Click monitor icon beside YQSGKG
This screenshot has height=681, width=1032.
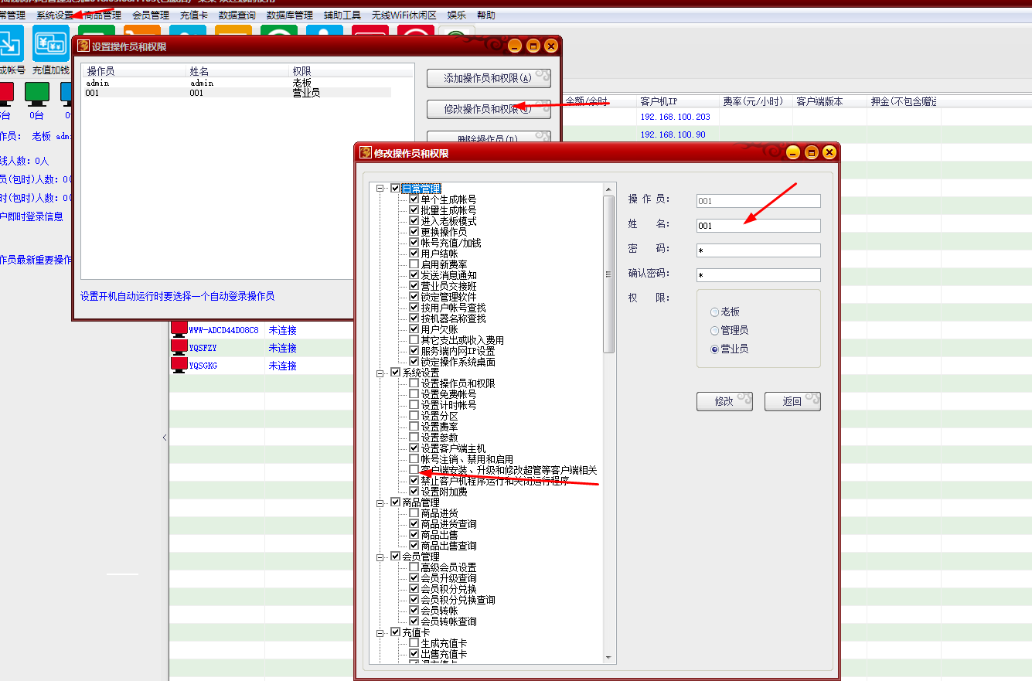tap(179, 365)
